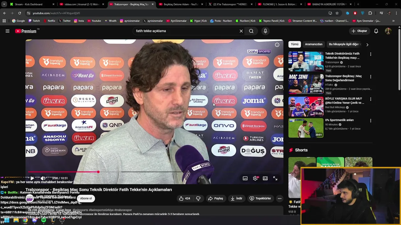This screenshot has height=225, width=401.
Task: Click the red hand extension icon
Action: click(355, 13)
